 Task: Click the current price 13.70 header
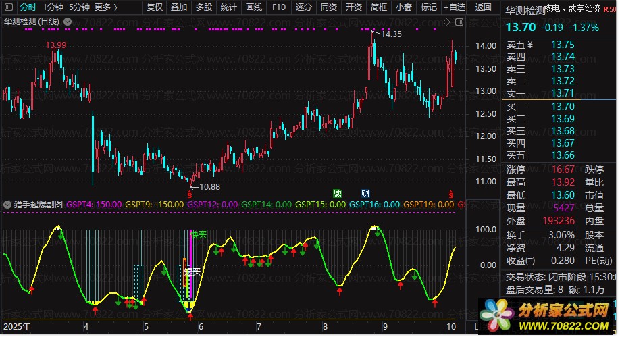click(521, 27)
